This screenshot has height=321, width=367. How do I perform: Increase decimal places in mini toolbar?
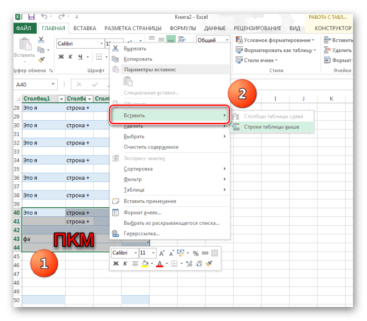(189, 264)
